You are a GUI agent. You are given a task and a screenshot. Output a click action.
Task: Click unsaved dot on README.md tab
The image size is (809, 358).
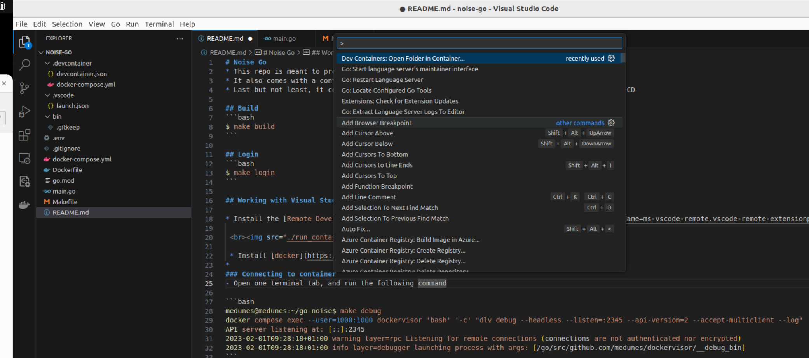250,38
